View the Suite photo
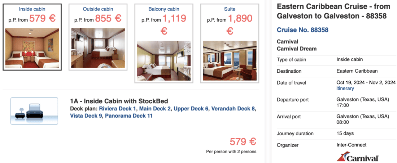Screen dimensions: 397x163 [230, 60]
